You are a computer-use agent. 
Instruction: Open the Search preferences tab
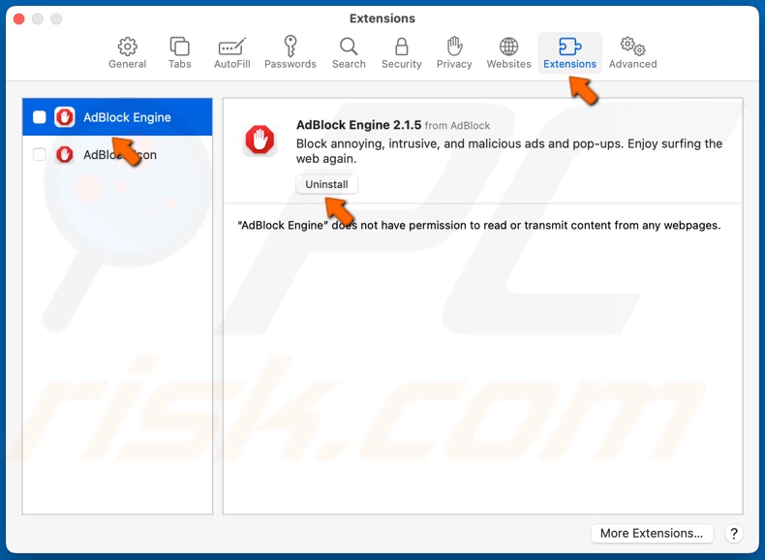click(349, 52)
